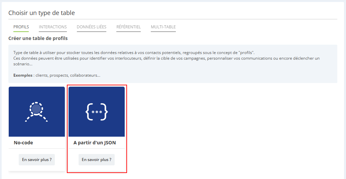Click En savoir plus under No-code
The image size is (346, 179).
coord(37,160)
